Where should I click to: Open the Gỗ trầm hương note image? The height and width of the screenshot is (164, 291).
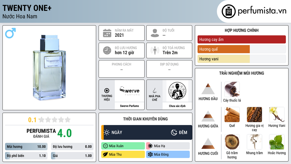pos(232,142)
